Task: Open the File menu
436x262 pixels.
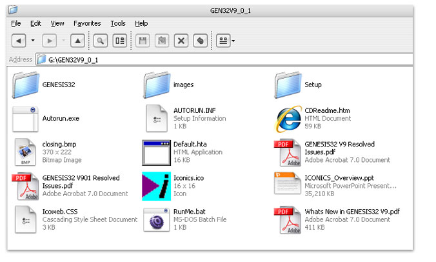Action: click(16, 23)
